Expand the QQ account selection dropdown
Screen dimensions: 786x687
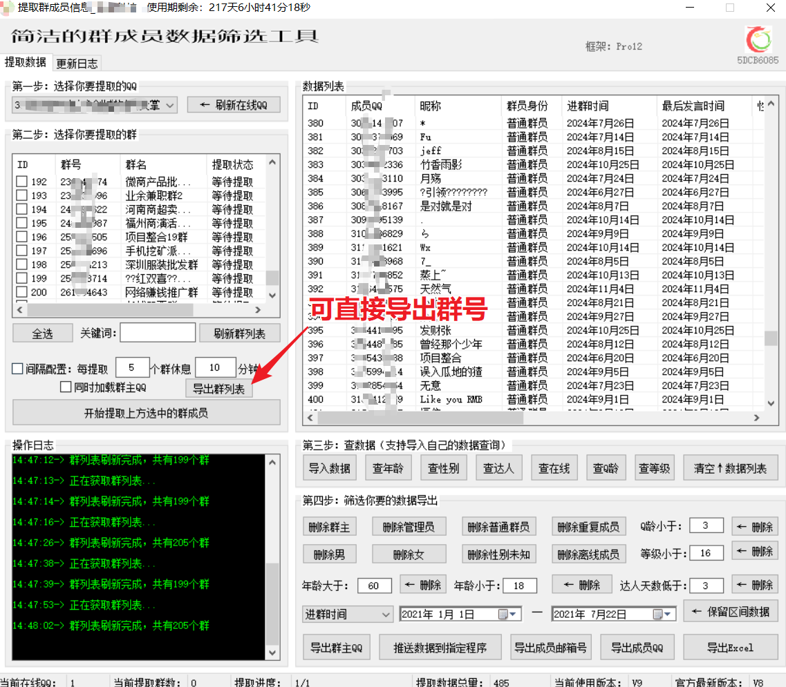170,105
